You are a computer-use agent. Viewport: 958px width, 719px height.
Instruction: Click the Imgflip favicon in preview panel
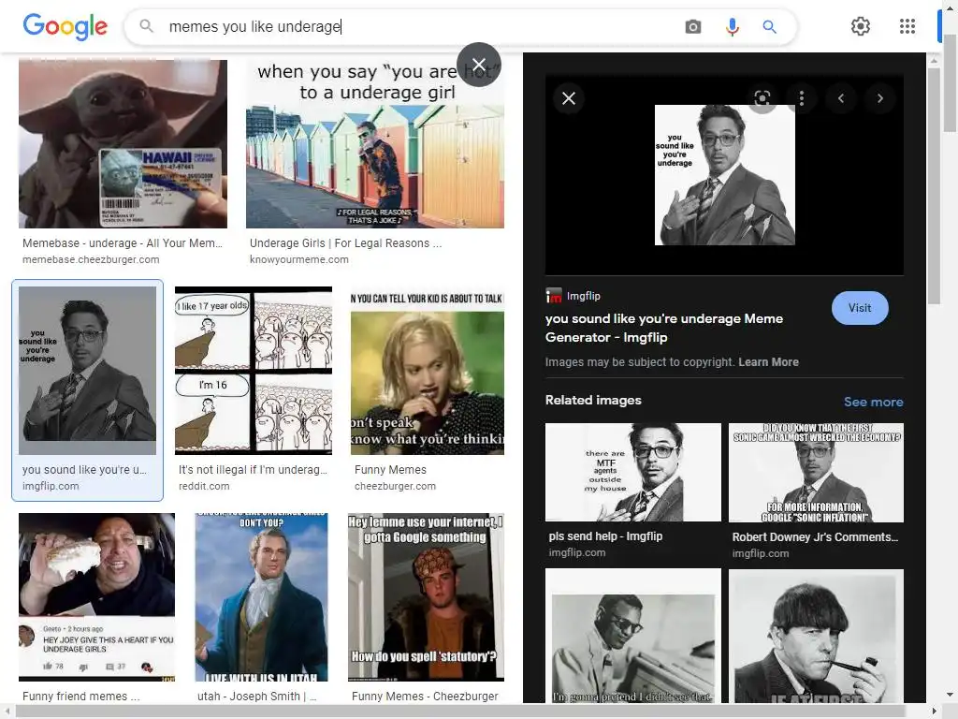pyautogui.click(x=554, y=296)
